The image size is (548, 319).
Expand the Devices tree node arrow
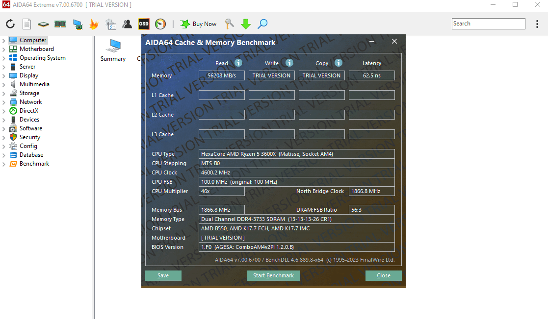click(x=4, y=120)
